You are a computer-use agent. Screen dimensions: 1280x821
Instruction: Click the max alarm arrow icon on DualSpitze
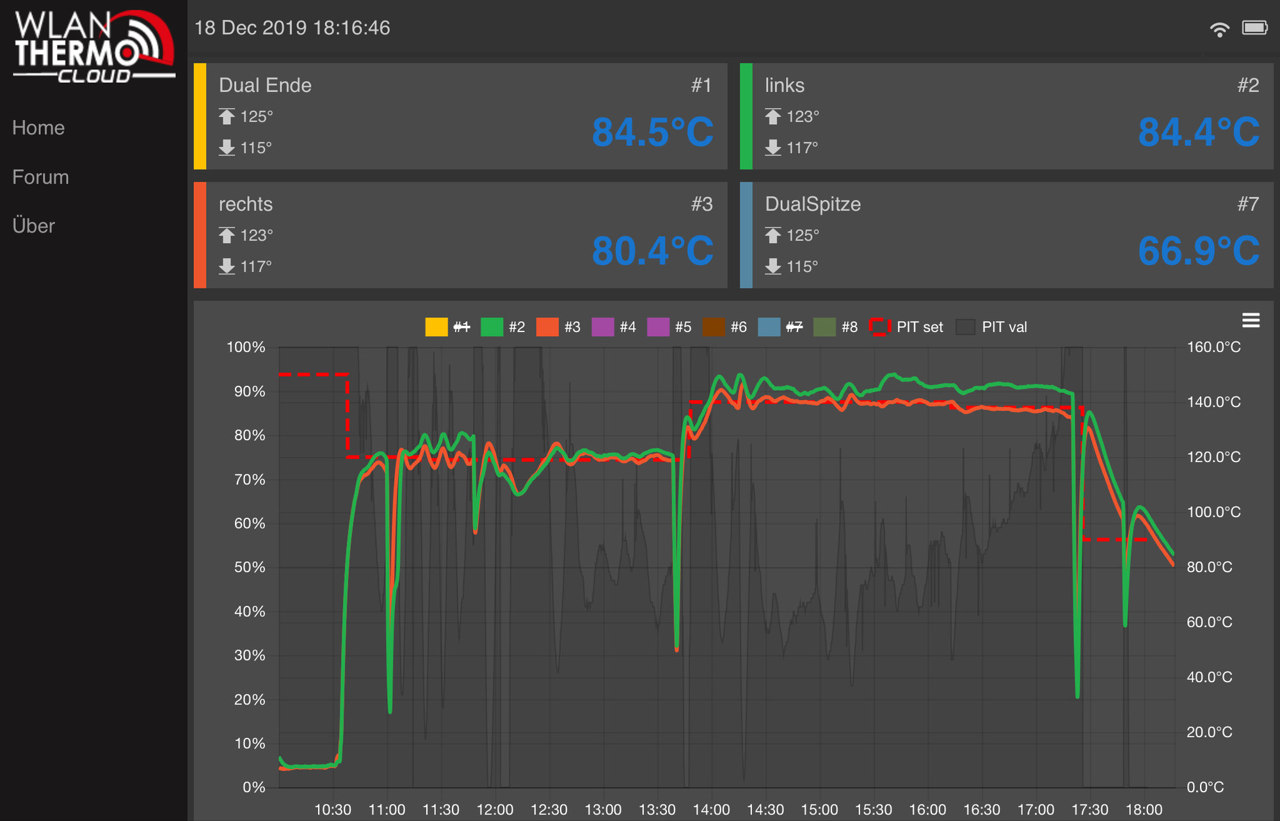pos(773,235)
